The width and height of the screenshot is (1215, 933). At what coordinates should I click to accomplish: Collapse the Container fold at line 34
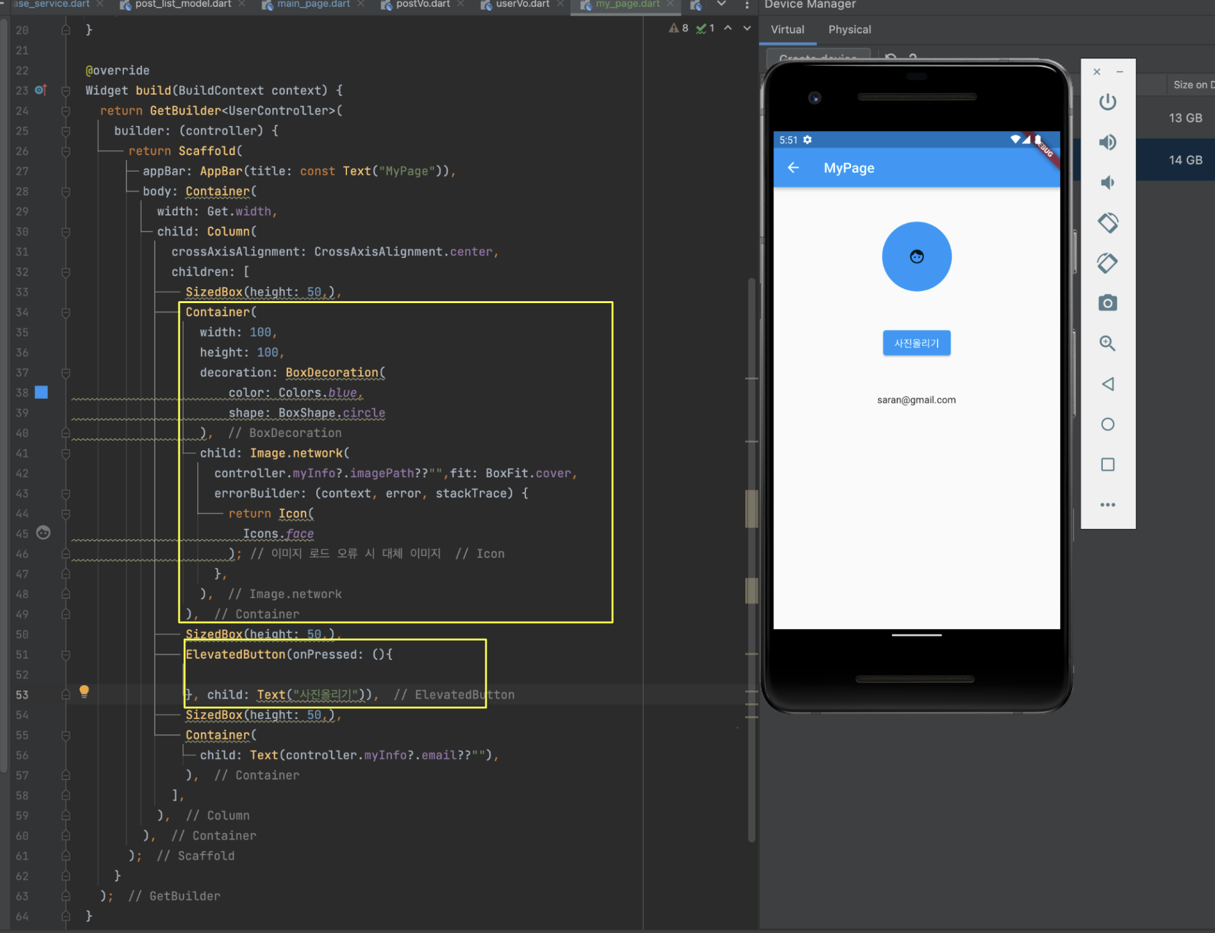tap(66, 312)
